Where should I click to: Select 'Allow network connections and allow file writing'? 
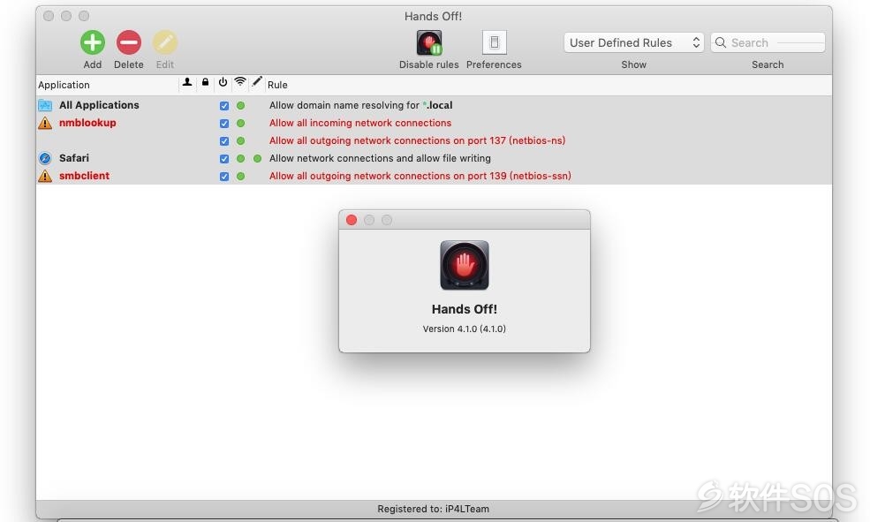[380, 158]
